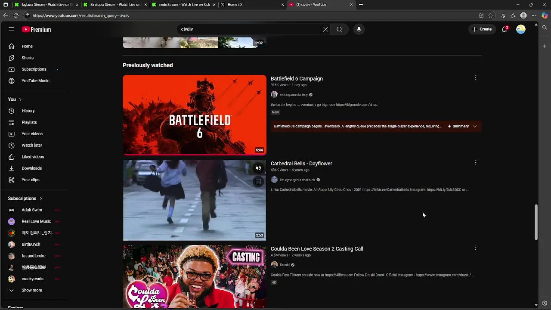551x310 pixels.
Task: Open I'm cyborg but that's ok channel
Action: 297,180
